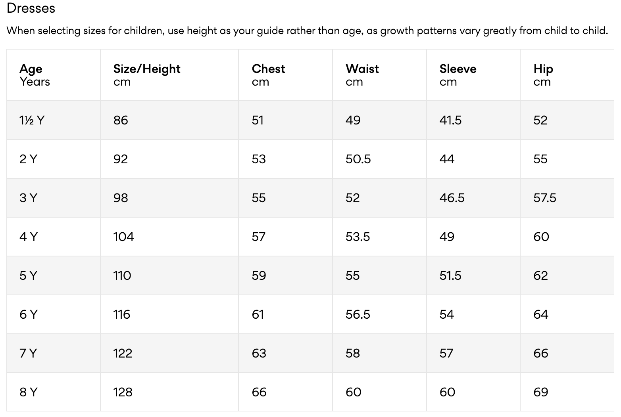621x417 pixels.
Task: Click the height value 98
Action: point(121,198)
